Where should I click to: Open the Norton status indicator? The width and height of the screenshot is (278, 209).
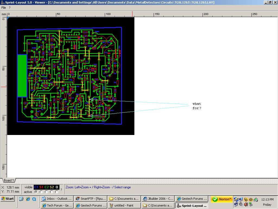click(222, 199)
